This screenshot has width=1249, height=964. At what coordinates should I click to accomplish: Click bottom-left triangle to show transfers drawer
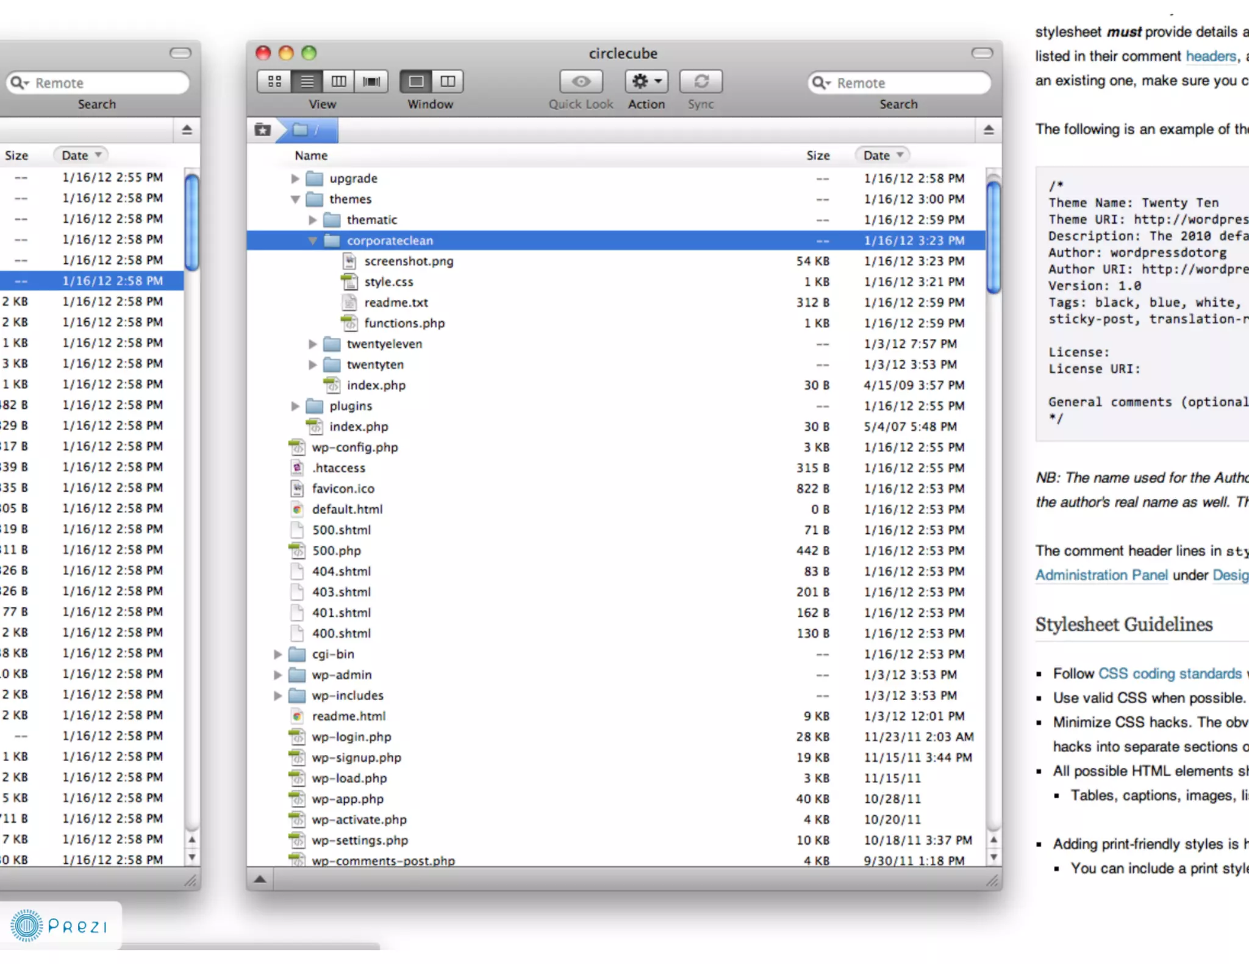[260, 879]
